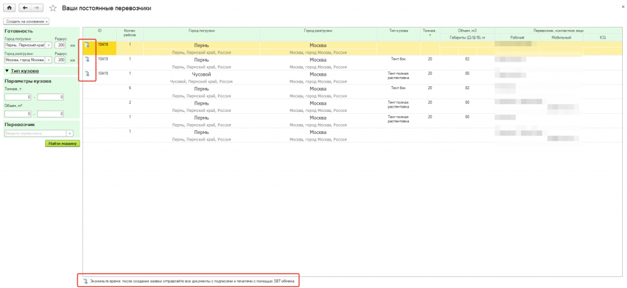627x288 pixels.
Task: Sort by the 'ID' column header
Action: tap(100, 34)
